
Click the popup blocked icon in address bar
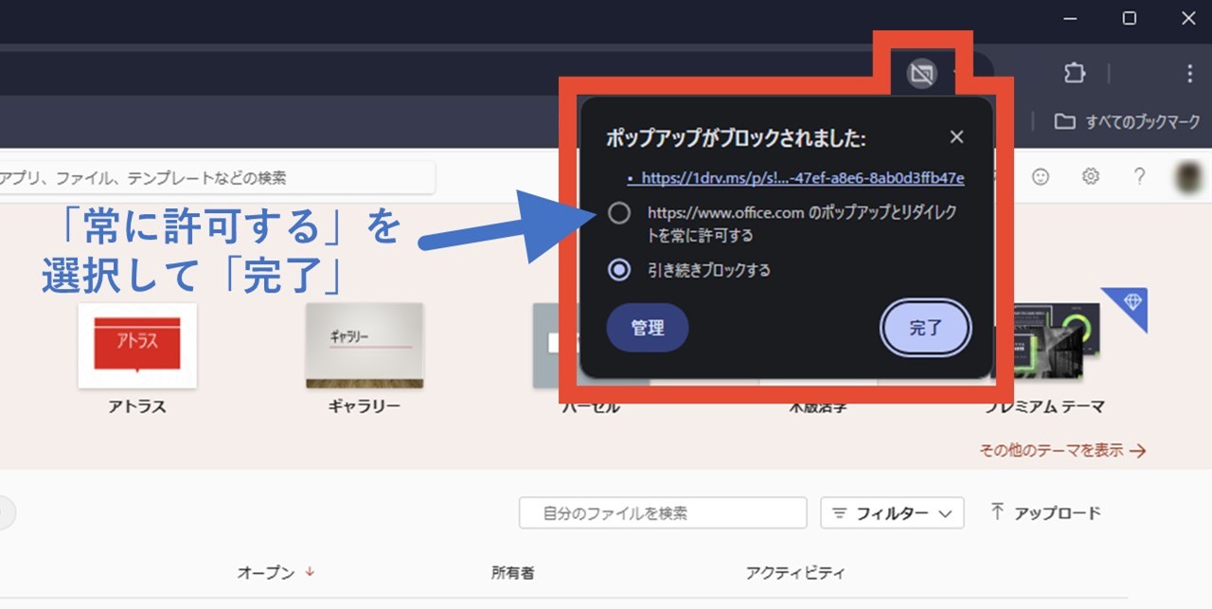pos(921,73)
